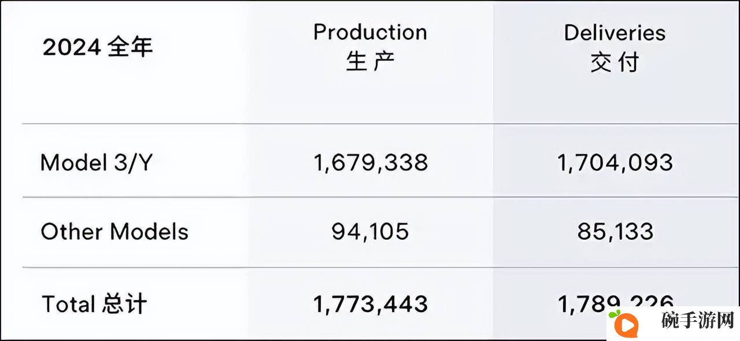Select the Model 3/Y row label
The image size is (740, 341).
pos(96,163)
